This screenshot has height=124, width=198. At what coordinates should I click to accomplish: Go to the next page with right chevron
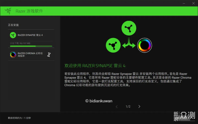pyautogui.click(x=139, y=107)
